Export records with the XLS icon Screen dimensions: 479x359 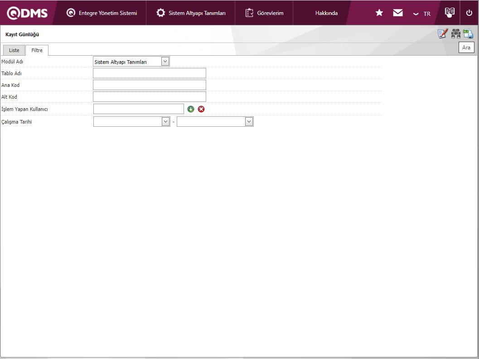coord(468,34)
